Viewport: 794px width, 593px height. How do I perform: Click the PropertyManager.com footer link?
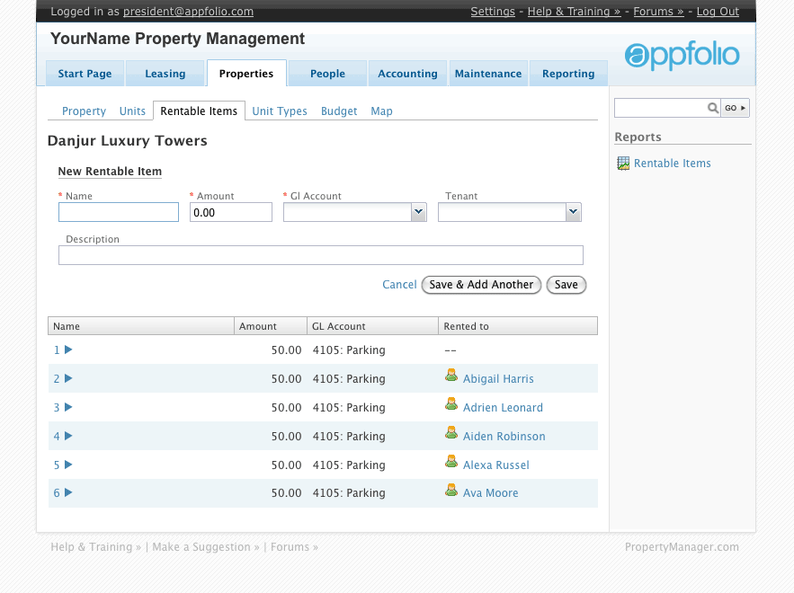tap(682, 547)
